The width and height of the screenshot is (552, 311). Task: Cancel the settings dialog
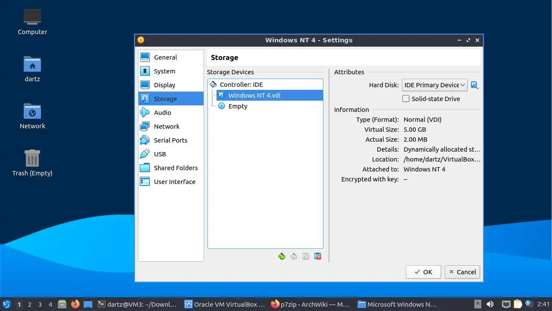pyautogui.click(x=462, y=272)
